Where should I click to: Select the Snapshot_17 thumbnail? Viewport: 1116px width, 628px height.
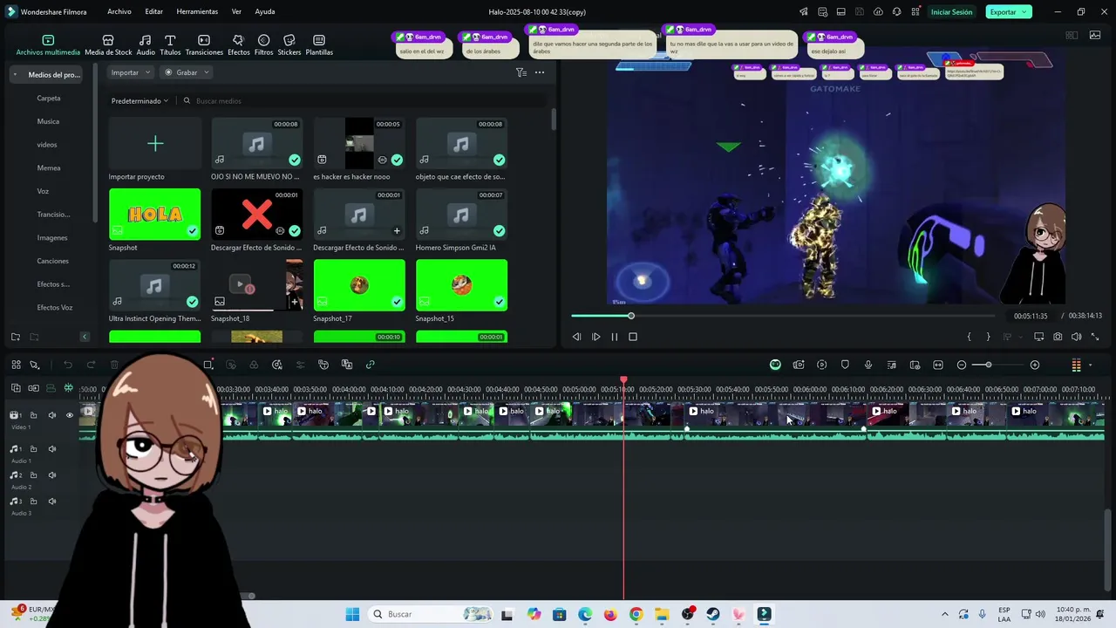click(359, 284)
